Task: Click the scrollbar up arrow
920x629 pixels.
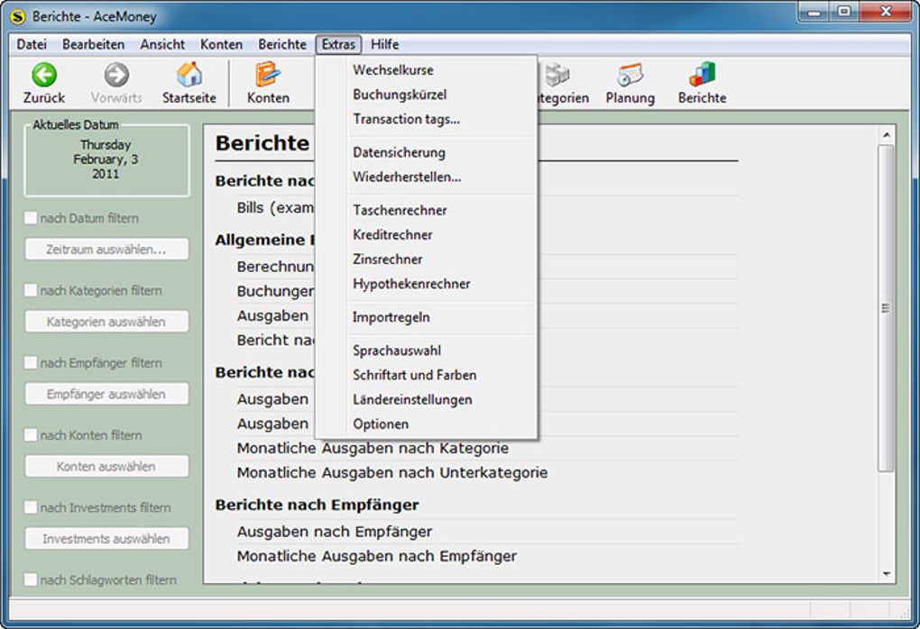Action: coord(886,135)
